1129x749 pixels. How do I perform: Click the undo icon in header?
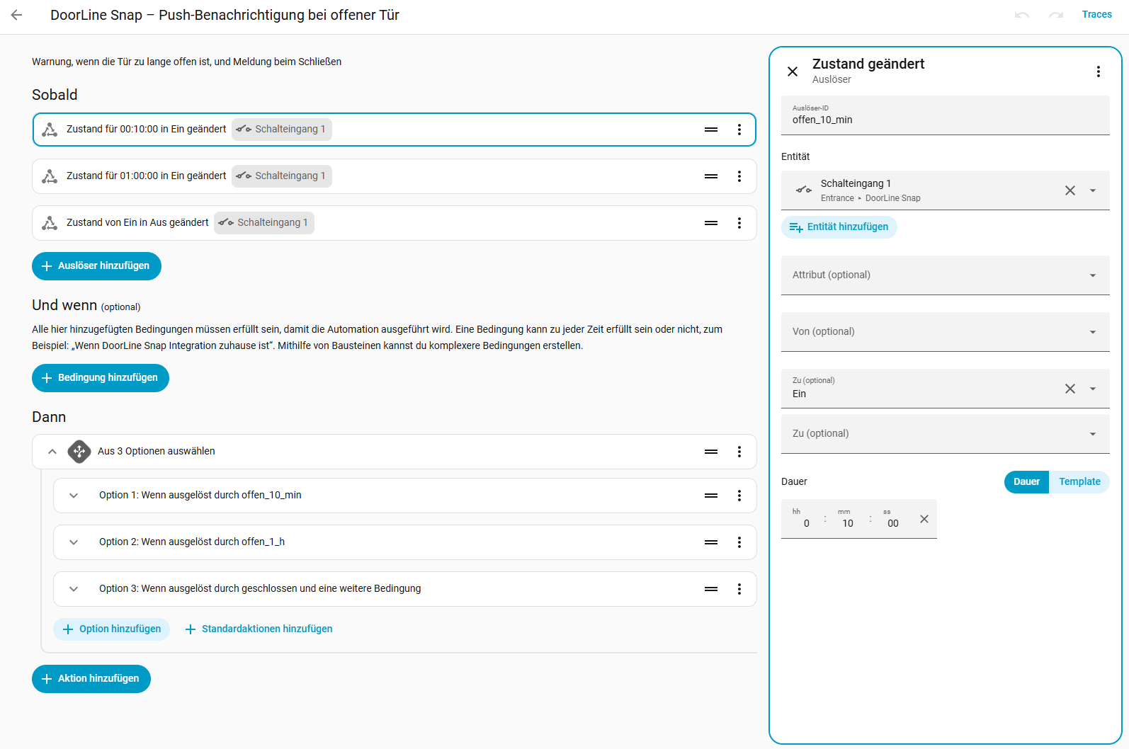(1021, 15)
